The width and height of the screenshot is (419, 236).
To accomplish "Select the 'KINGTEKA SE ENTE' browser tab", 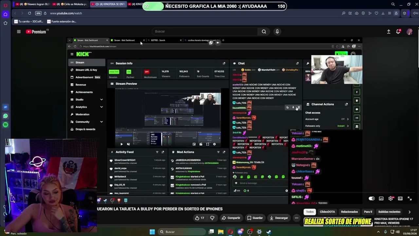I will pos(108,4).
